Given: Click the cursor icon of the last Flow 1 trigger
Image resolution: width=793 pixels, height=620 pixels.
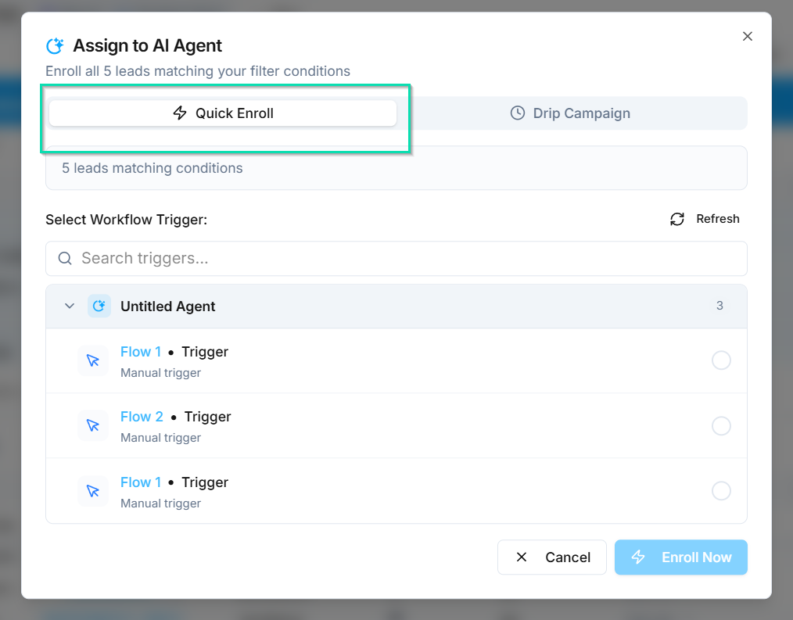Looking at the screenshot, I should click(93, 491).
